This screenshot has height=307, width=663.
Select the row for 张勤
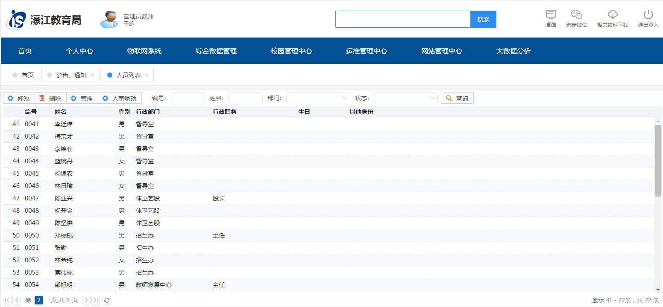point(329,248)
